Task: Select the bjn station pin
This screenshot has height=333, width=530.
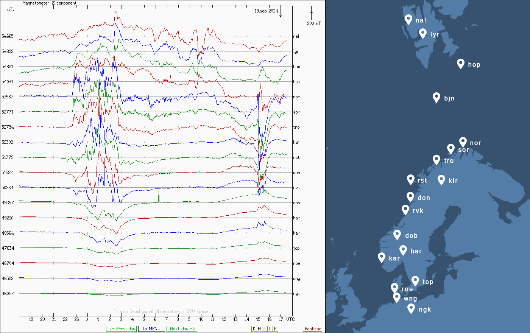Action: [436, 97]
